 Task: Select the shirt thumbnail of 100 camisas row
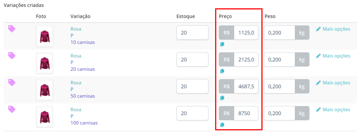(45, 117)
